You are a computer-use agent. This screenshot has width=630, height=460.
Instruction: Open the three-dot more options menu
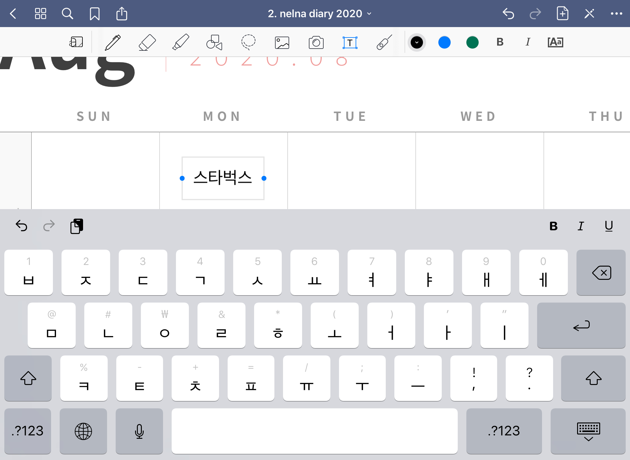coord(616,14)
